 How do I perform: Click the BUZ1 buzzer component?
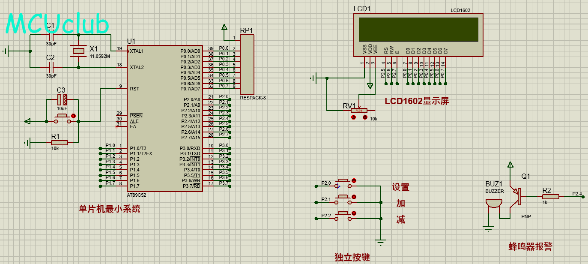[x=494, y=203]
